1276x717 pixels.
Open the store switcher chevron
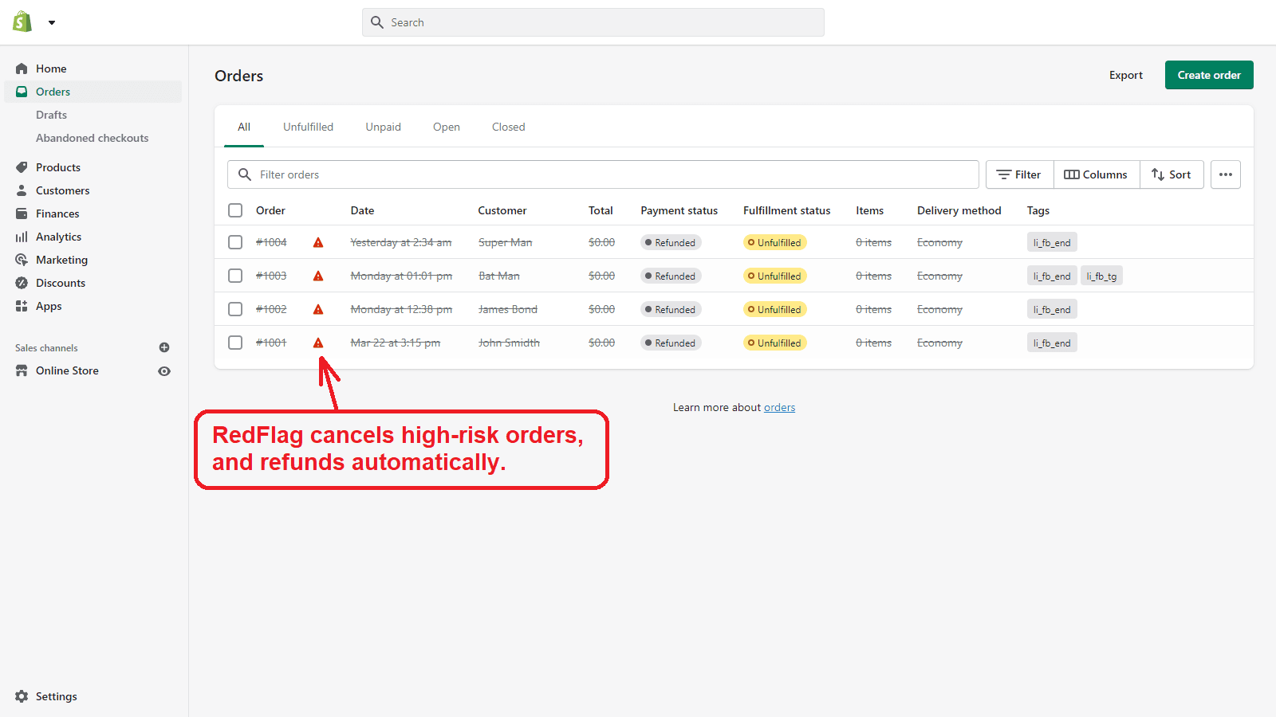coord(52,22)
